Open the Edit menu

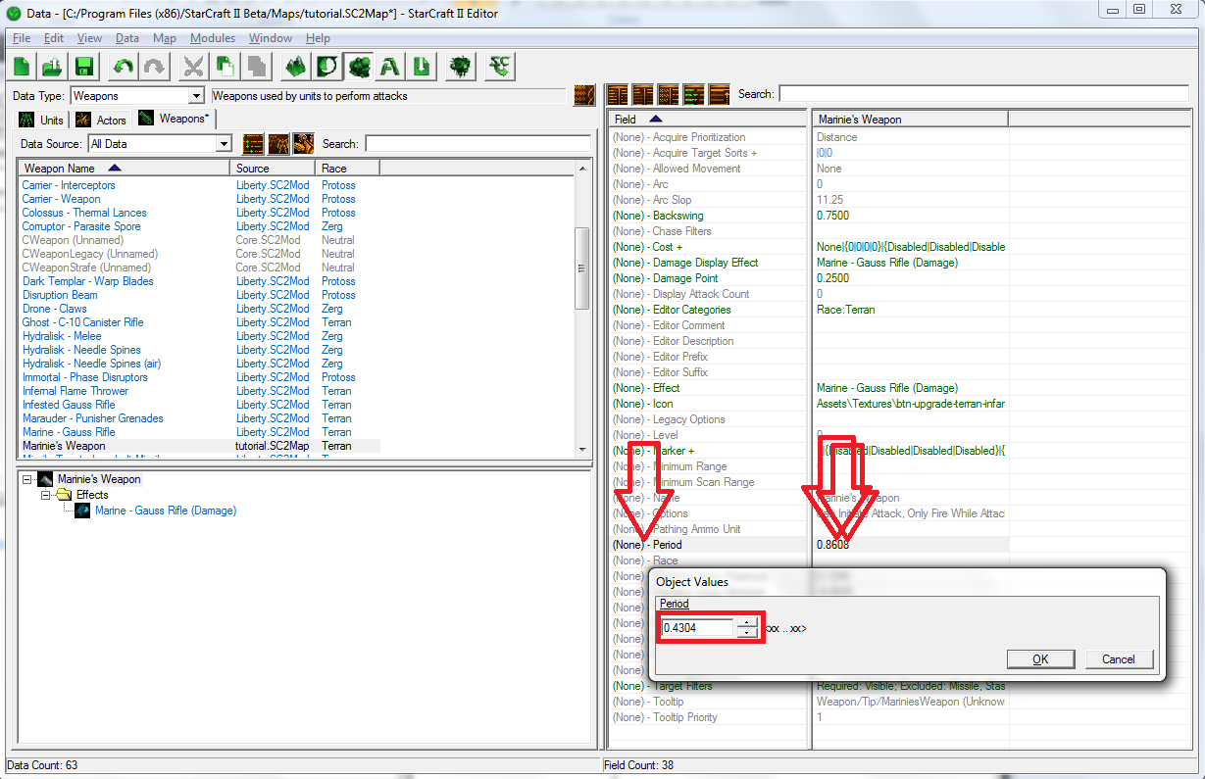click(x=54, y=38)
